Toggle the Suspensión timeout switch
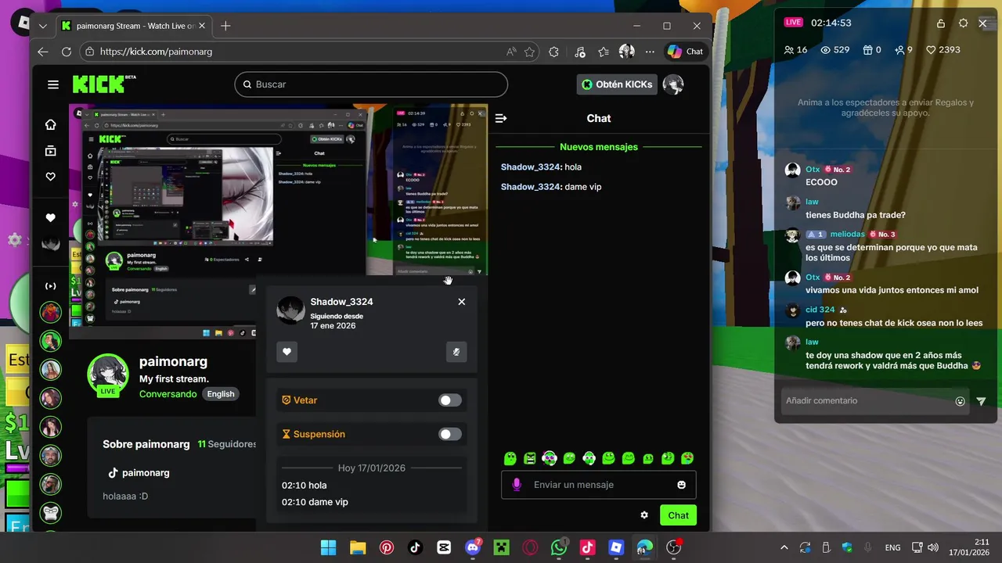Viewport: 1002px width, 563px height. [450, 434]
